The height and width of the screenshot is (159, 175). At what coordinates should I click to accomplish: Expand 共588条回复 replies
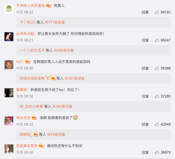pos(64,50)
